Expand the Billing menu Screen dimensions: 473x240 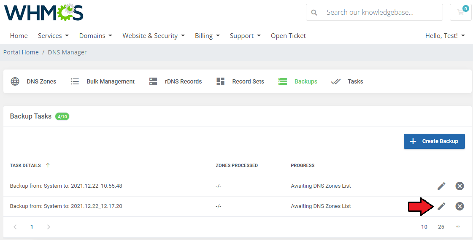[207, 35]
